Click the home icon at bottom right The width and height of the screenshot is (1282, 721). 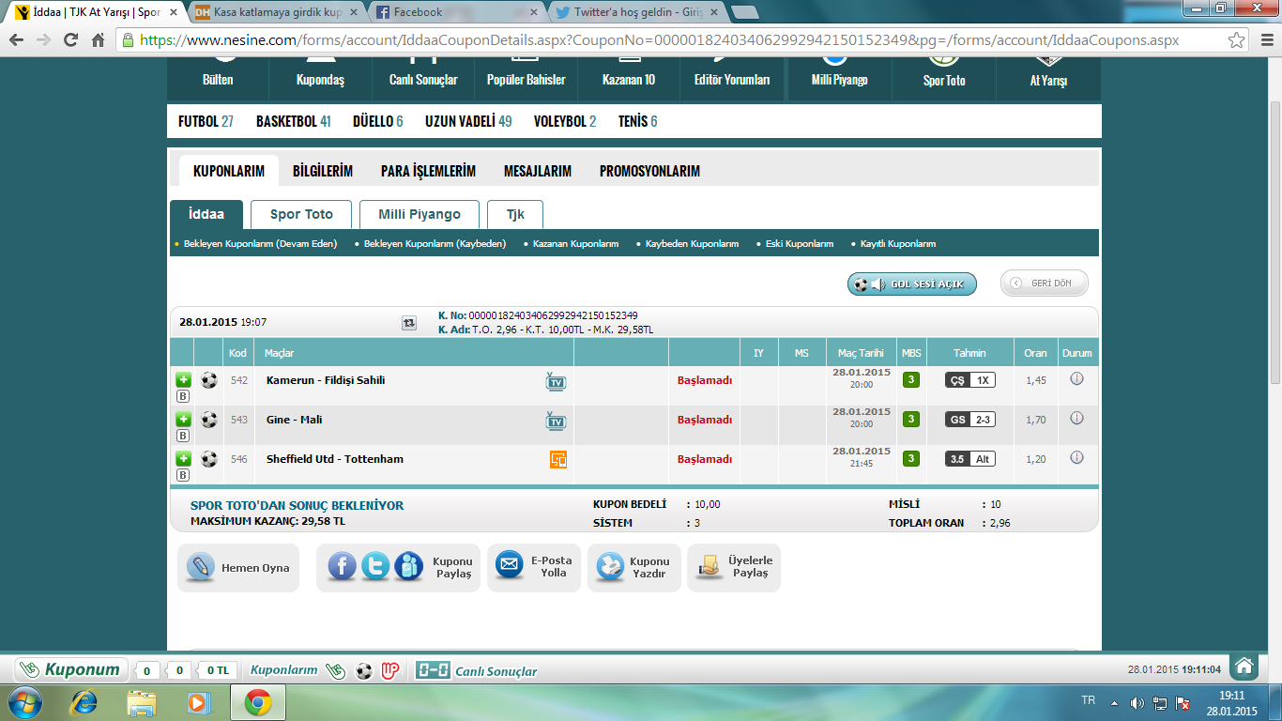1244,666
